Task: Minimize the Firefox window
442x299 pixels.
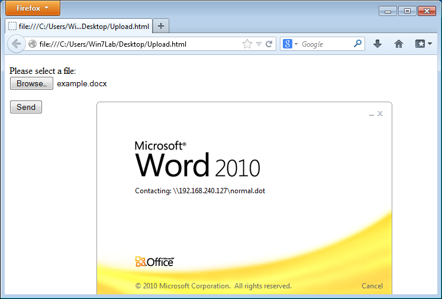Action: pos(388,11)
